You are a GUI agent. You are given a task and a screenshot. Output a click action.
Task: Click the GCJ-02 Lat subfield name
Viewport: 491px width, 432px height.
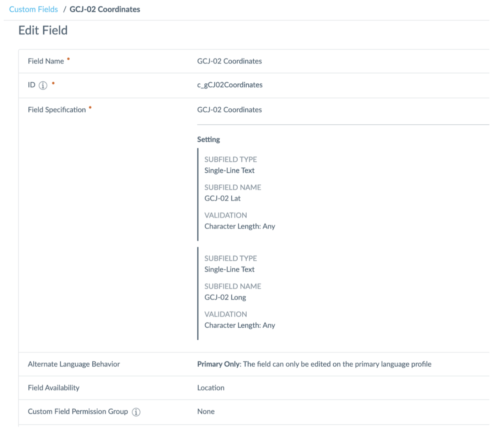click(222, 198)
